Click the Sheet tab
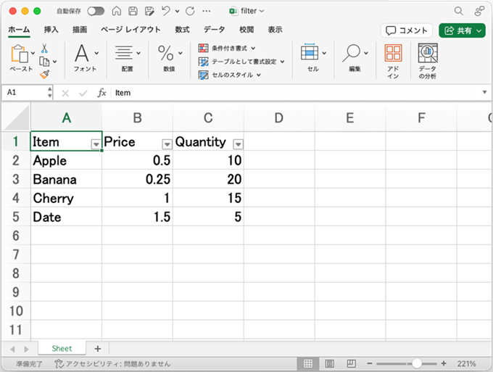493x372 pixels. tap(62, 348)
